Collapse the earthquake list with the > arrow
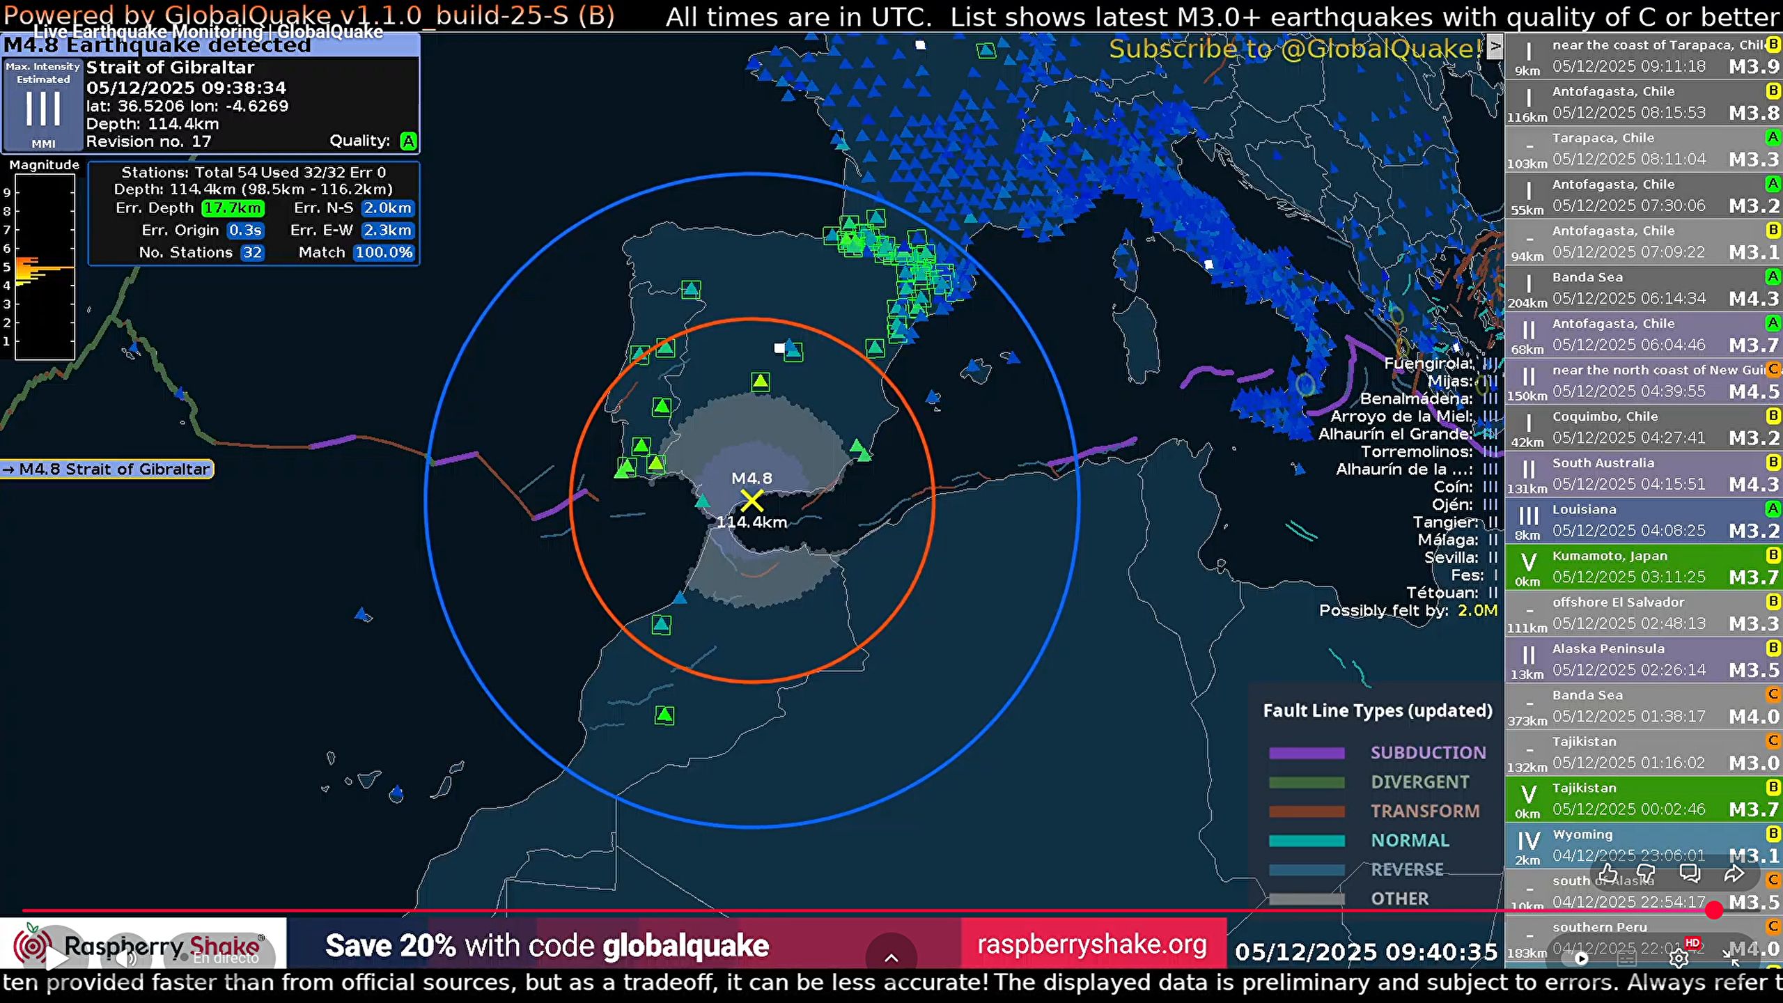This screenshot has width=1783, height=1003. coord(1495,46)
